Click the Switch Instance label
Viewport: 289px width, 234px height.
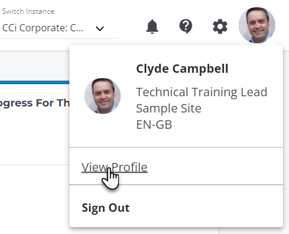point(28,11)
